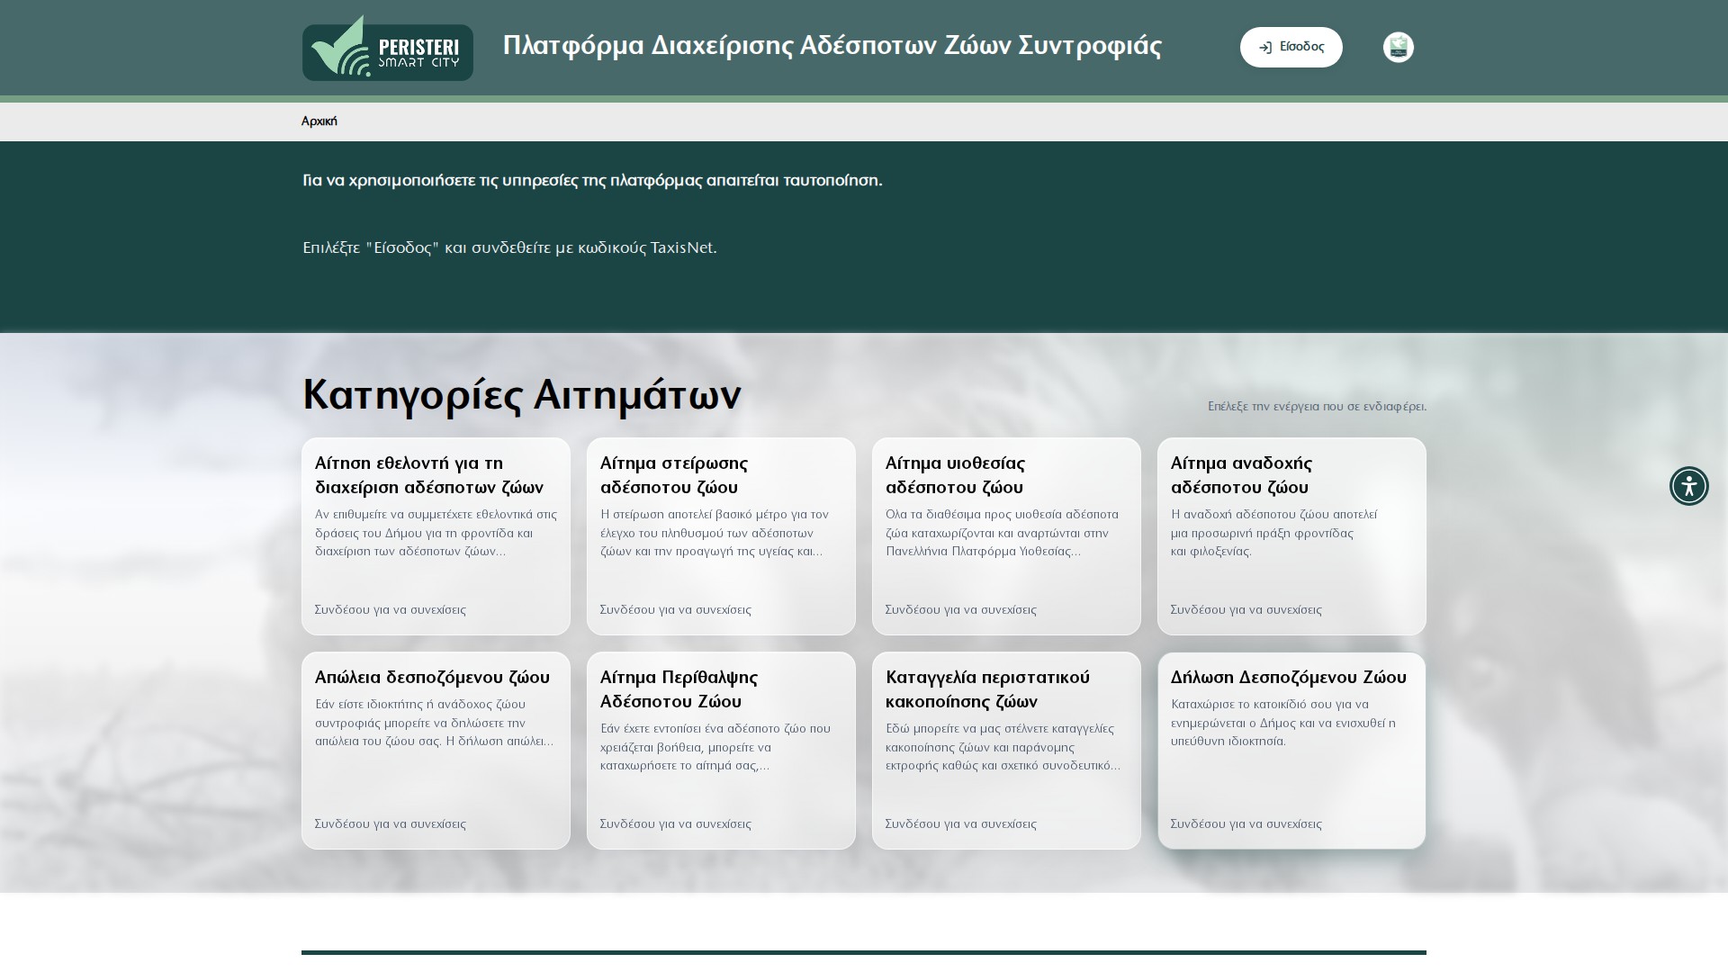Click Συνδέσου για να συνεχίσεις under adoption request
Viewport: 1728px width, 972px height.
click(962, 609)
